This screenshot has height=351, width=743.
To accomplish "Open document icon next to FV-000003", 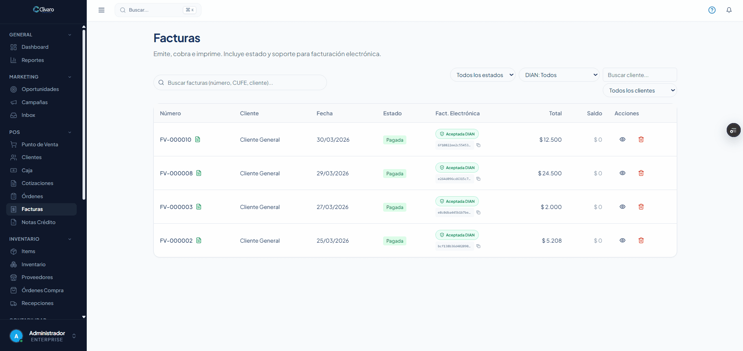I will [x=199, y=207].
